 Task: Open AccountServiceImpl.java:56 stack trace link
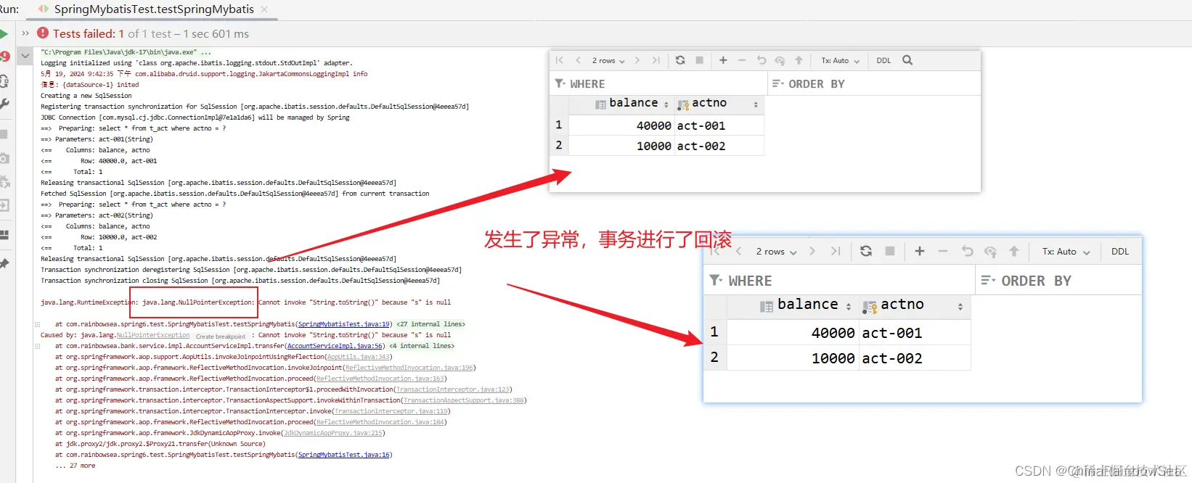point(335,346)
